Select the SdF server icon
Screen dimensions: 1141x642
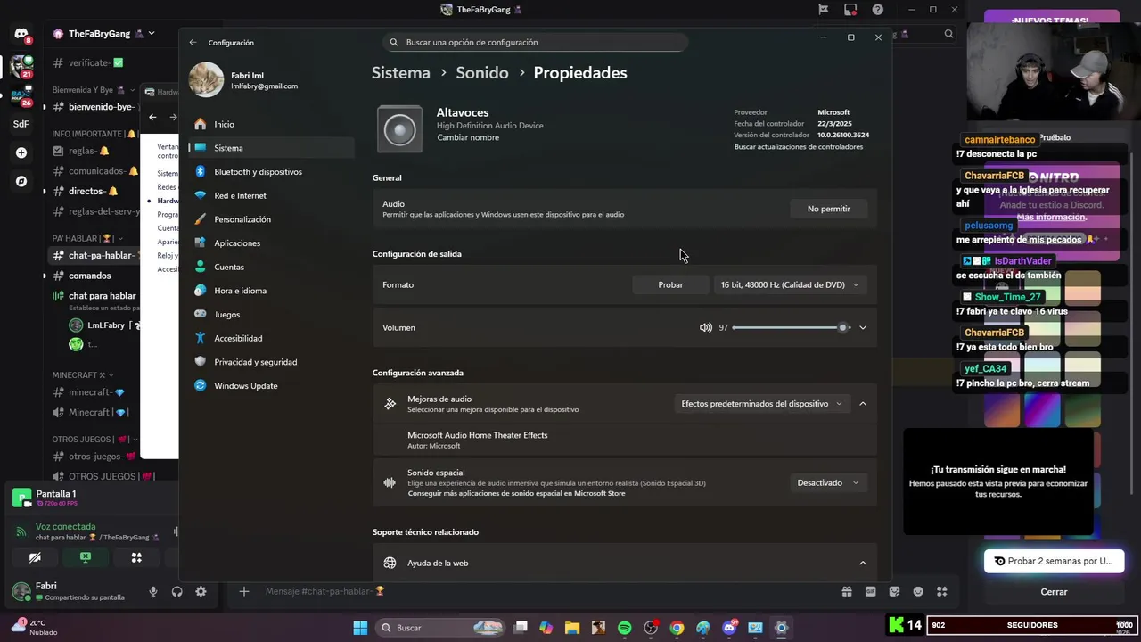pos(21,124)
